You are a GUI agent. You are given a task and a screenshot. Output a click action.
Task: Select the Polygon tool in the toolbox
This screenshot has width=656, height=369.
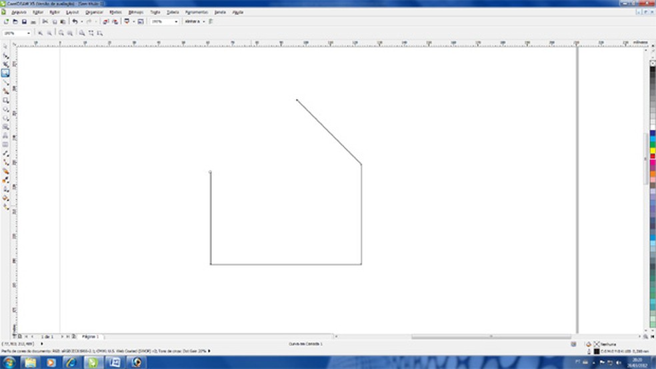point(5,118)
